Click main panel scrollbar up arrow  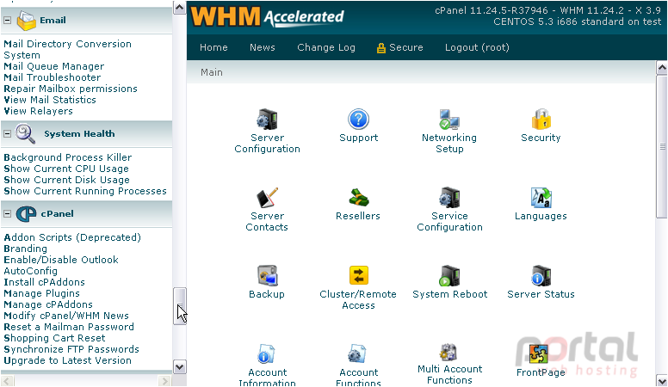(662, 67)
